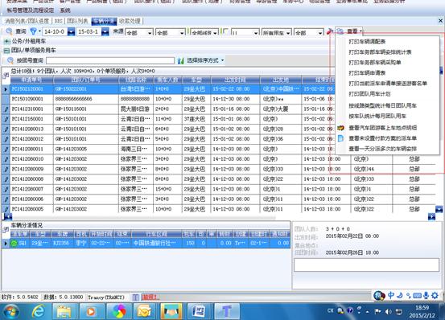Open the dropdown right of the checkbox
The height and width of the screenshot is (320, 445).
pyautogui.click(x=245, y=33)
